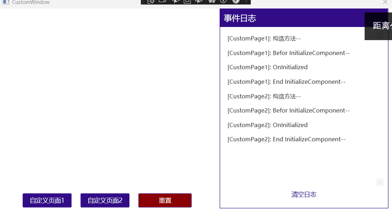The width and height of the screenshot is (392, 213).
Task: Close the CustomWindow window
Action: 385,2
